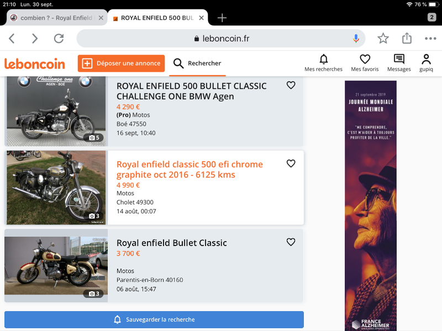Open Mes favoris heart icon
The height and width of the screenshot is (331, 442).
365,63
